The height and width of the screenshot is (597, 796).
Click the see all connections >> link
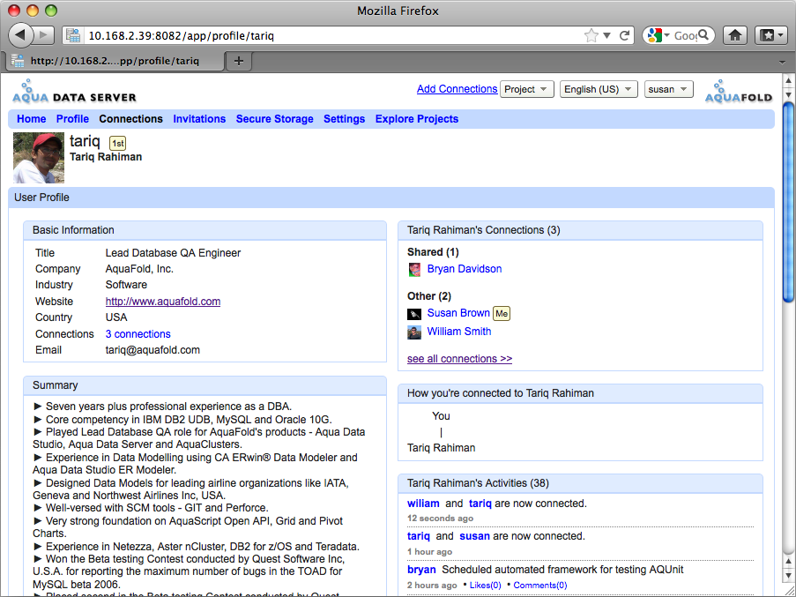[459, 359]
